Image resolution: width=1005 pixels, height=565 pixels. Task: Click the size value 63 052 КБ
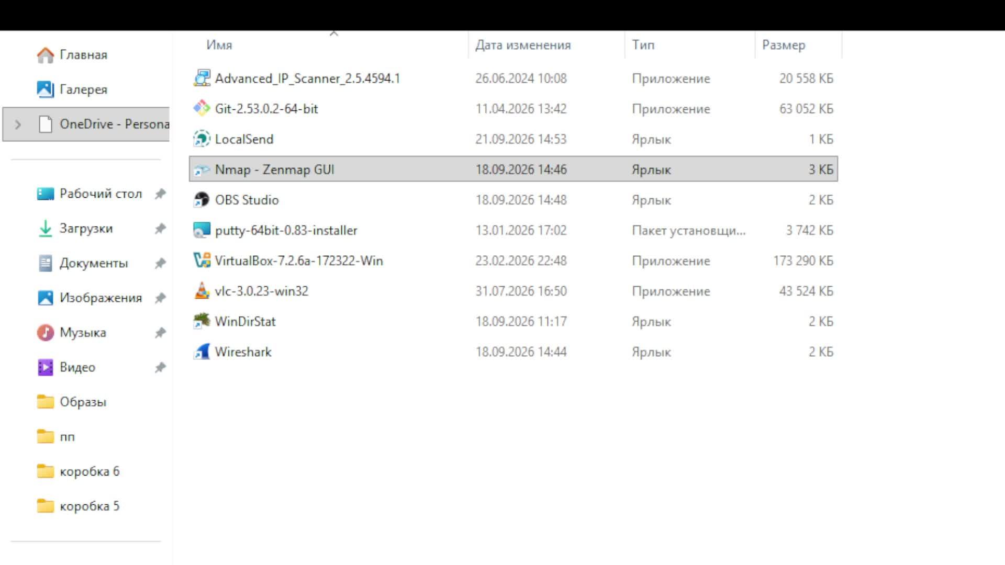coord(806,109)
